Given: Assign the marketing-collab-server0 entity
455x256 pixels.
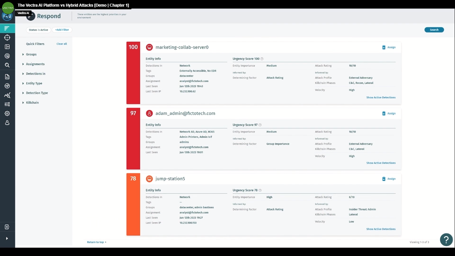Looking at the screenshot, I should (x=389, y=47).
